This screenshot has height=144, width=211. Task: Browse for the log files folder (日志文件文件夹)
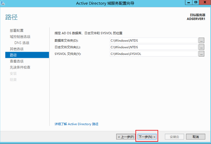tap(201, 47)
